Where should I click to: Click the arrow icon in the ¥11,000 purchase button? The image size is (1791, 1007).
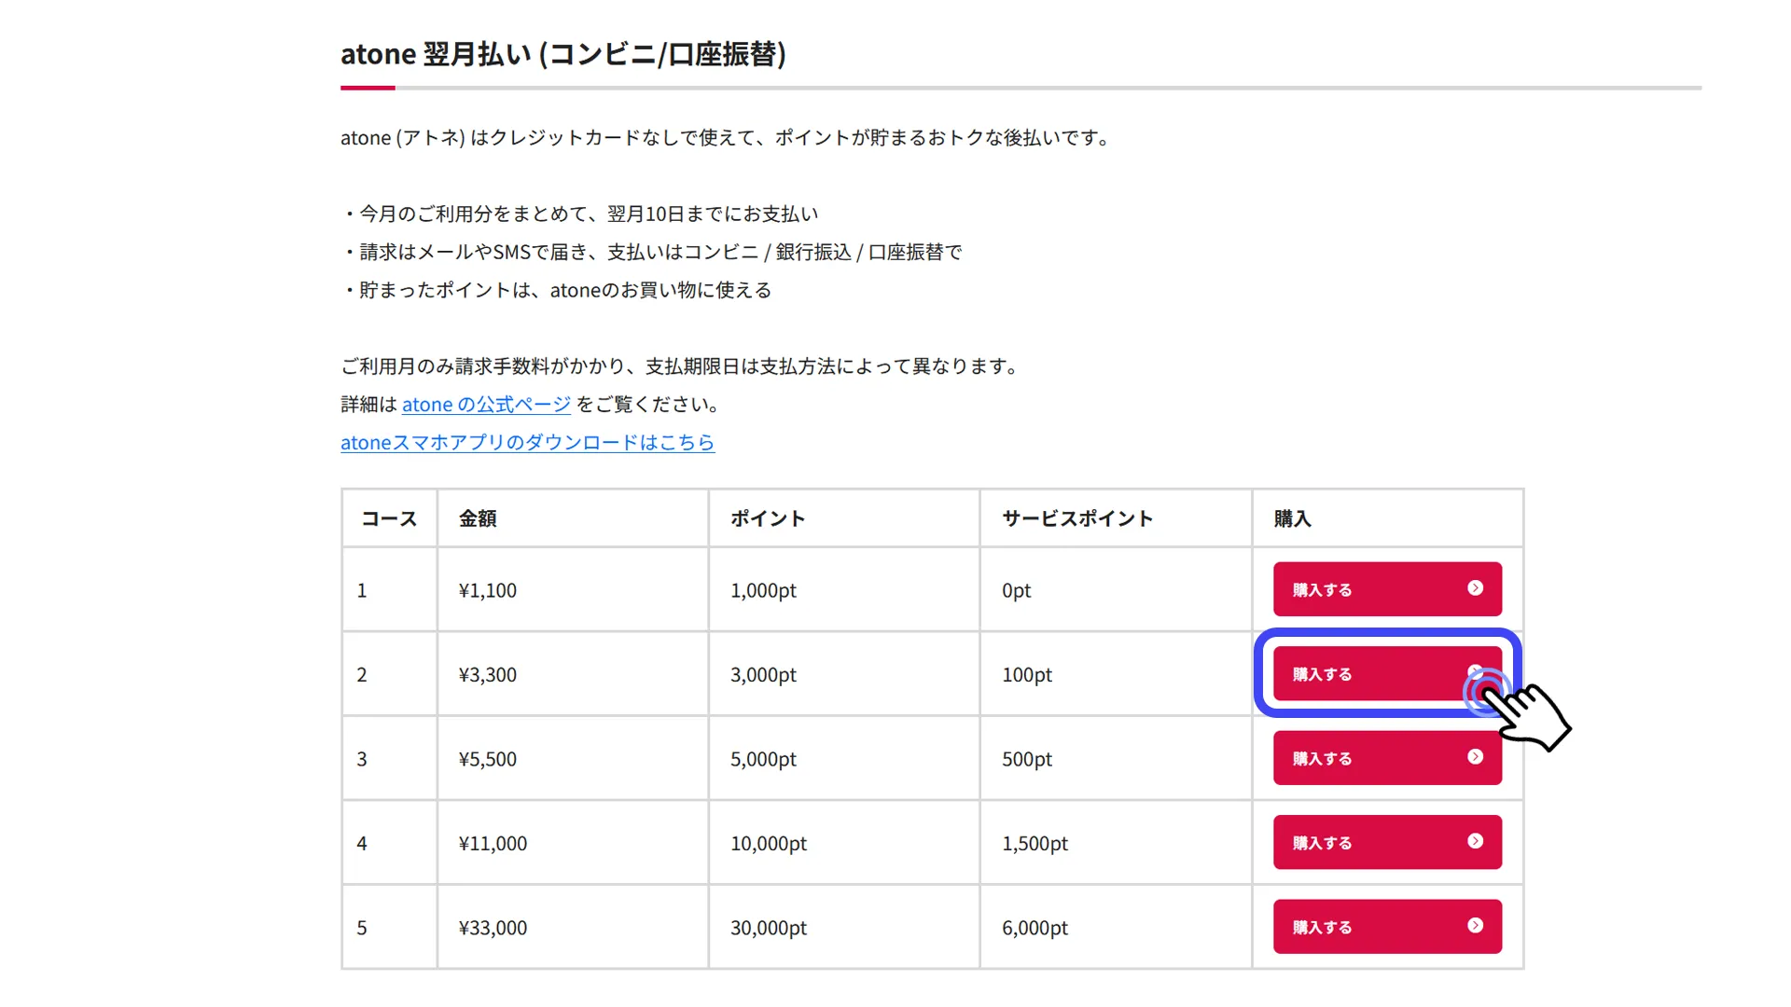click(x=1475, y=841)
